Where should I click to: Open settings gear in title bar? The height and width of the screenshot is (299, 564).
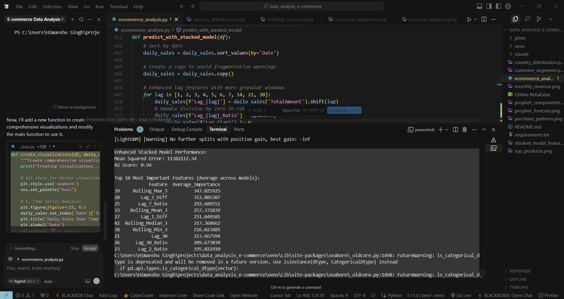pyautogui.click(x=508, y=6)
